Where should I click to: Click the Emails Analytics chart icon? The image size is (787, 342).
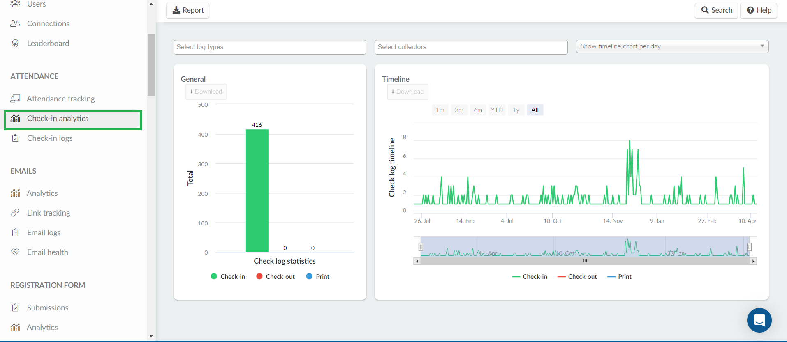point(15,193)
